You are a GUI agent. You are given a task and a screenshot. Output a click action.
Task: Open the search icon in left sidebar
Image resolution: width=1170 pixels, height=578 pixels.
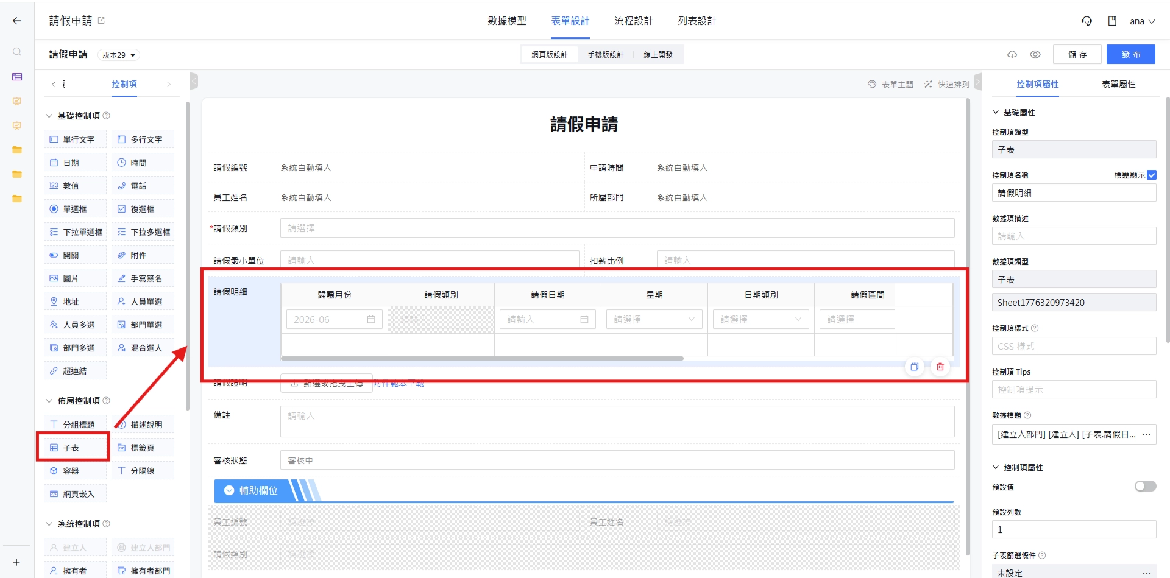coord(17,52)
